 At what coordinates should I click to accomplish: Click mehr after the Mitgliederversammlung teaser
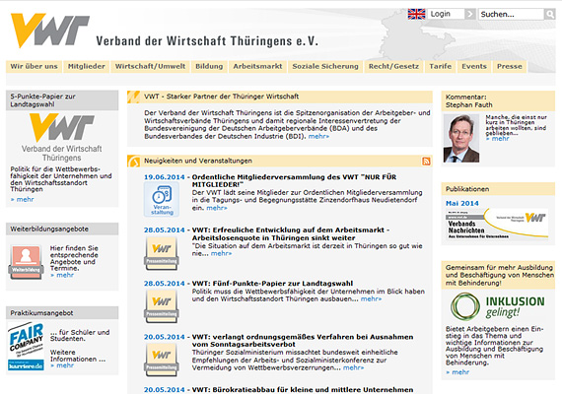217,208
